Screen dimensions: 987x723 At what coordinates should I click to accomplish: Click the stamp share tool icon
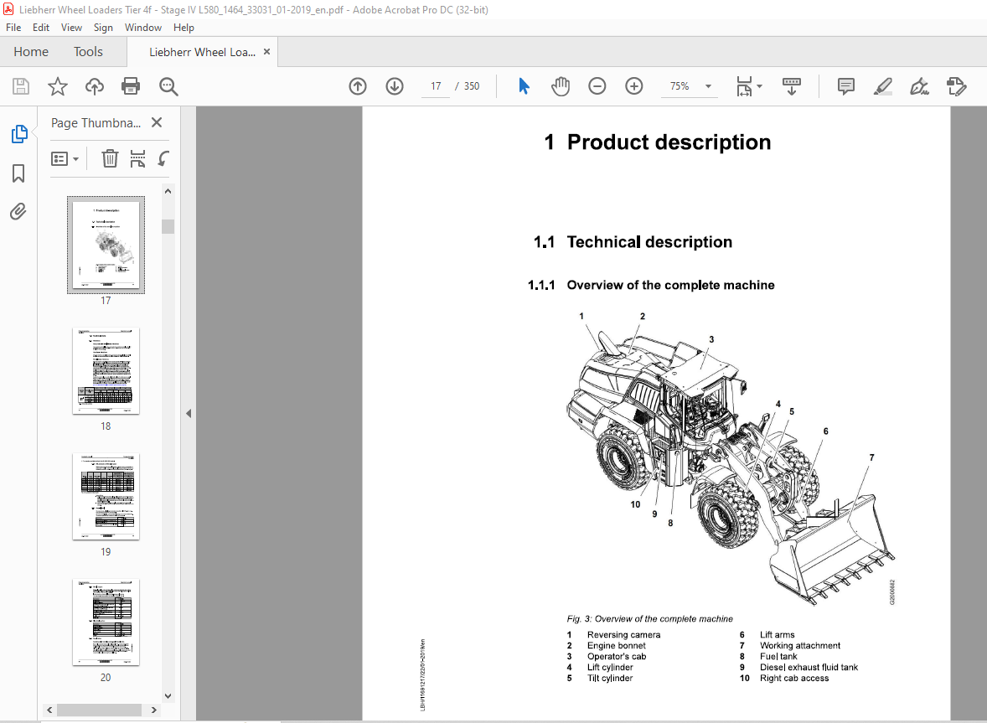pyautogui.click(x=956, y=86)
